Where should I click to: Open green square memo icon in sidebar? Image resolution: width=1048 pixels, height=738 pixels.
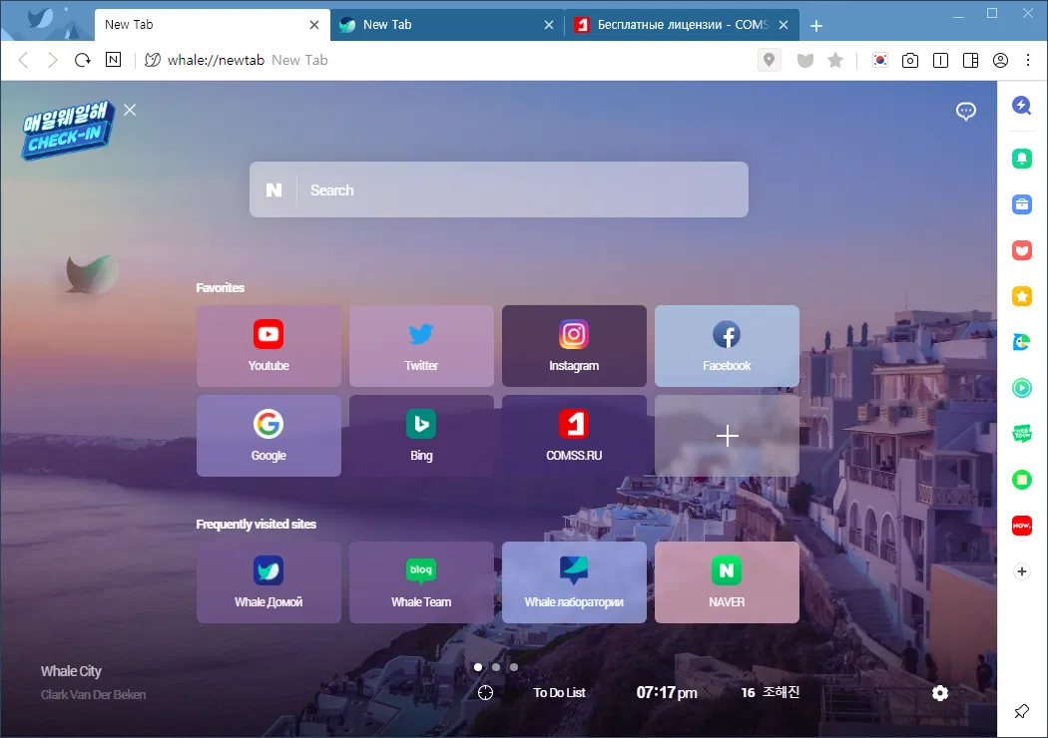pyautogui.click(x=1021, y=480)
